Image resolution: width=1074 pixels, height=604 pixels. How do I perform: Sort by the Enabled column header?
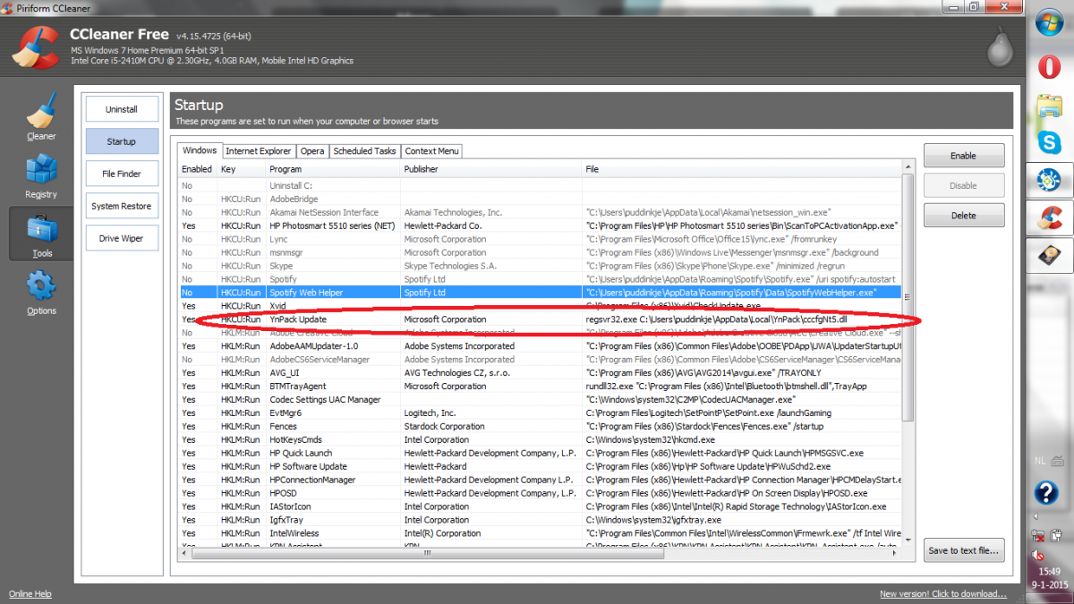(x=198, y=169)
